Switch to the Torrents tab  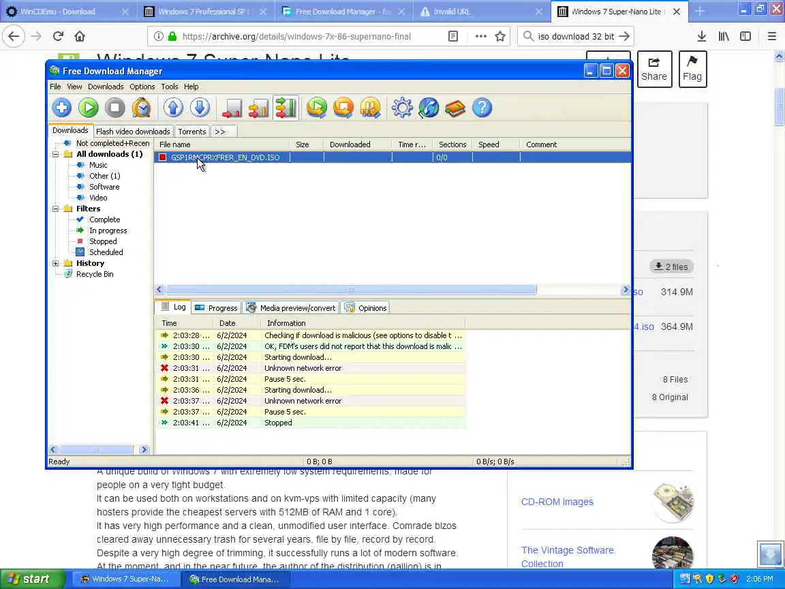point(191,131)
